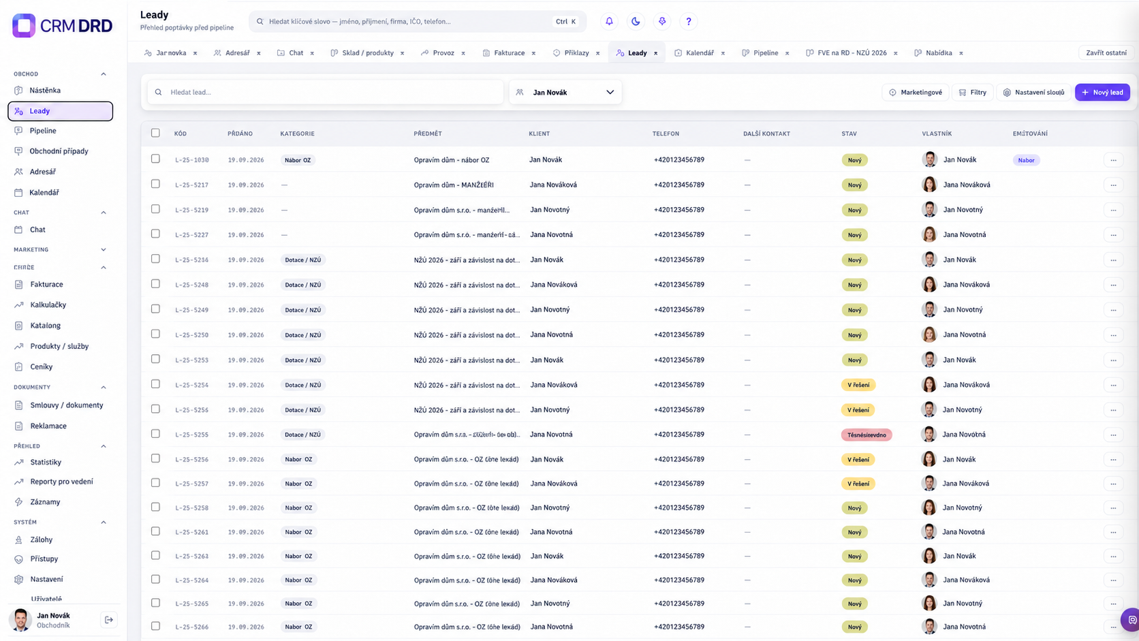Go to Obchodní případy in sidebar

(x=59, y=151)
